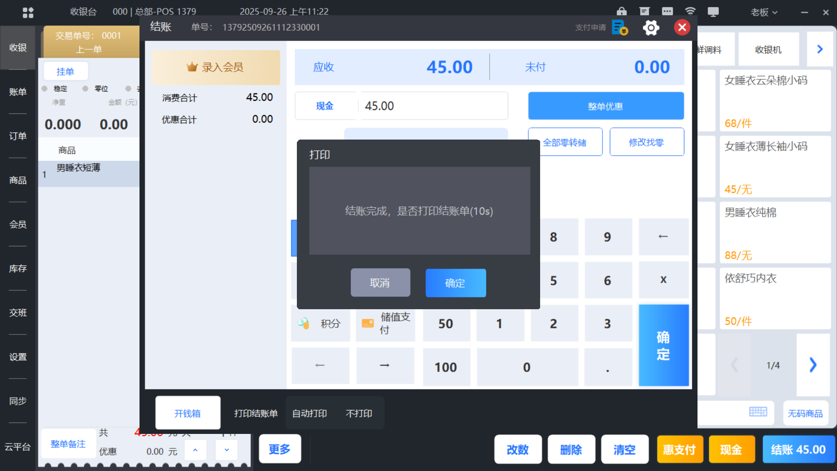Click the 整单优惠 whole-order discount button
Screen dimensions: 837x471
coord(606,106)
